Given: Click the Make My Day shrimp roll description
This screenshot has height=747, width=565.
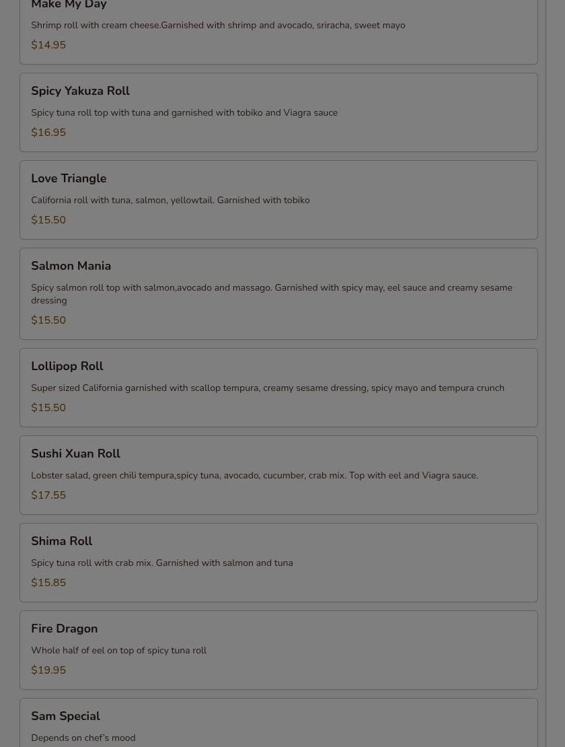Looking at the screenshot, I should tap(218, 25).
